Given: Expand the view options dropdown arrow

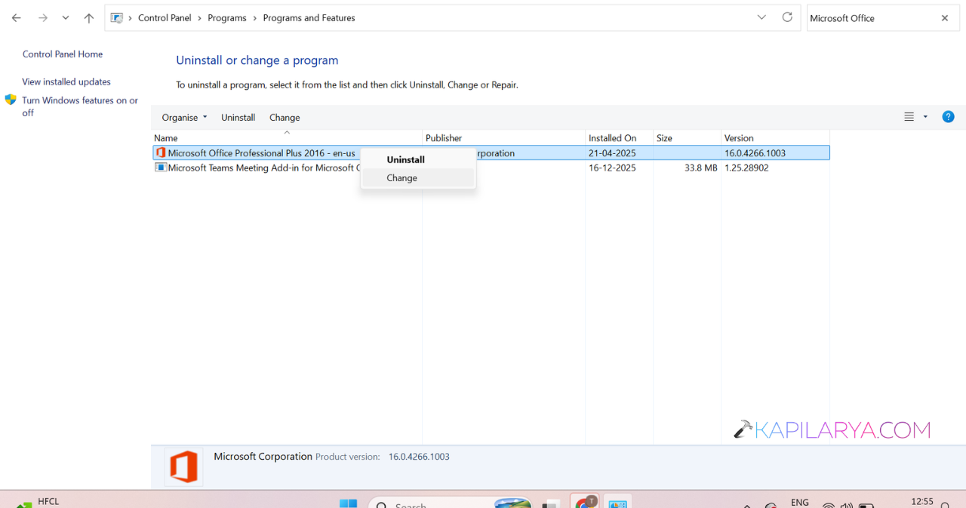Looking at the screenshot, I should click(x=925, y=117).
